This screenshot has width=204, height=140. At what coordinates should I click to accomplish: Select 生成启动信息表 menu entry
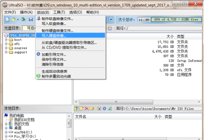[71, 71]
